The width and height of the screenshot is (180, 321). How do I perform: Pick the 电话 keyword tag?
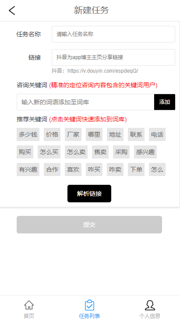click(x=157, y=134)
